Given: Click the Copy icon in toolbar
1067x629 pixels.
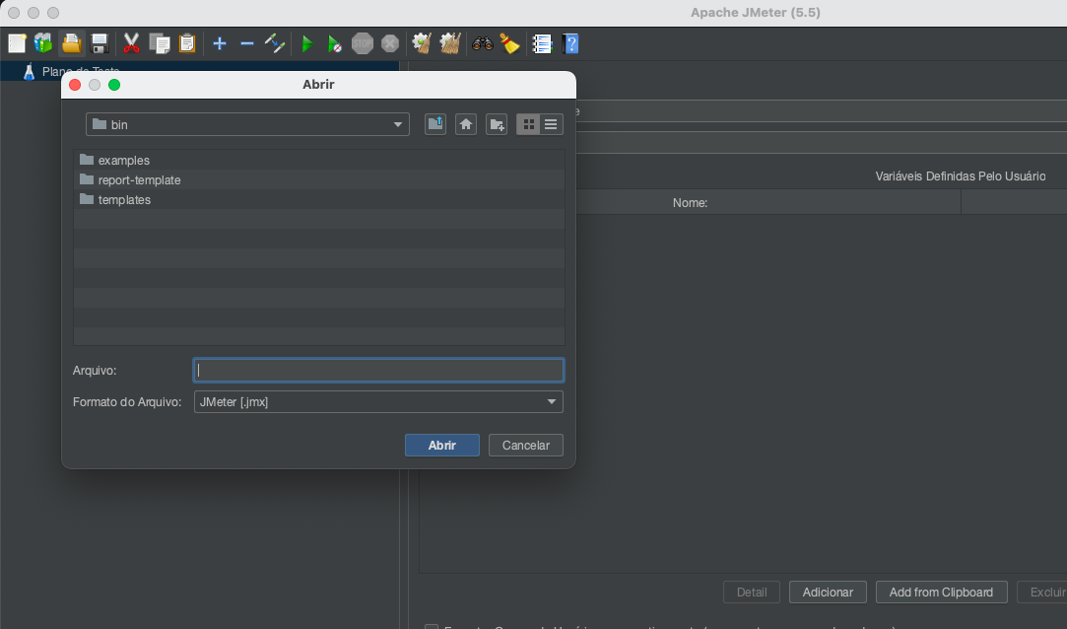Looking at the screenshot, I should tap(160, 43).
